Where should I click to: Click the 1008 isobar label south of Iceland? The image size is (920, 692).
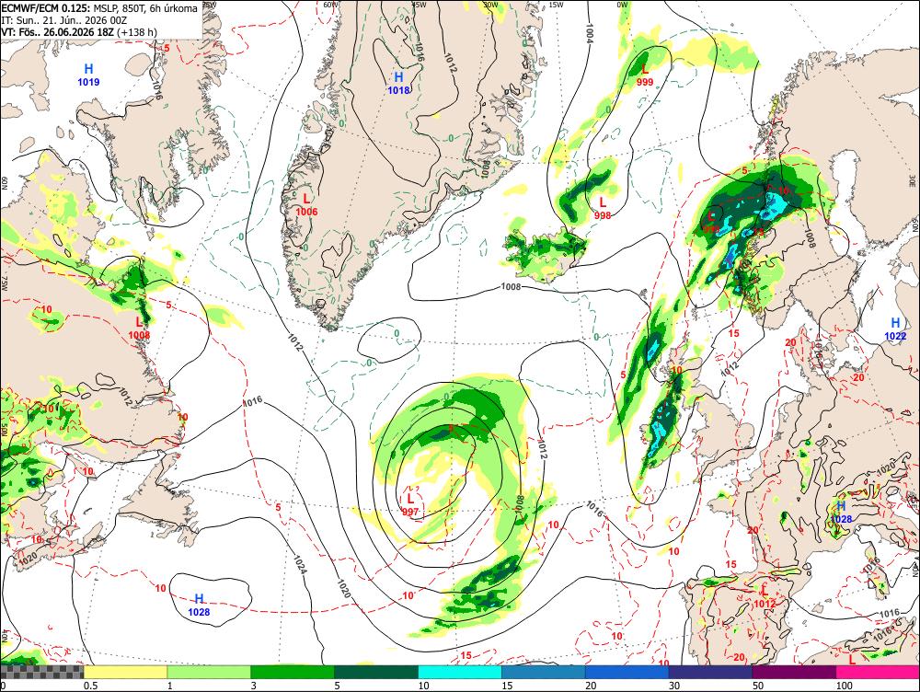pos(512,286)
